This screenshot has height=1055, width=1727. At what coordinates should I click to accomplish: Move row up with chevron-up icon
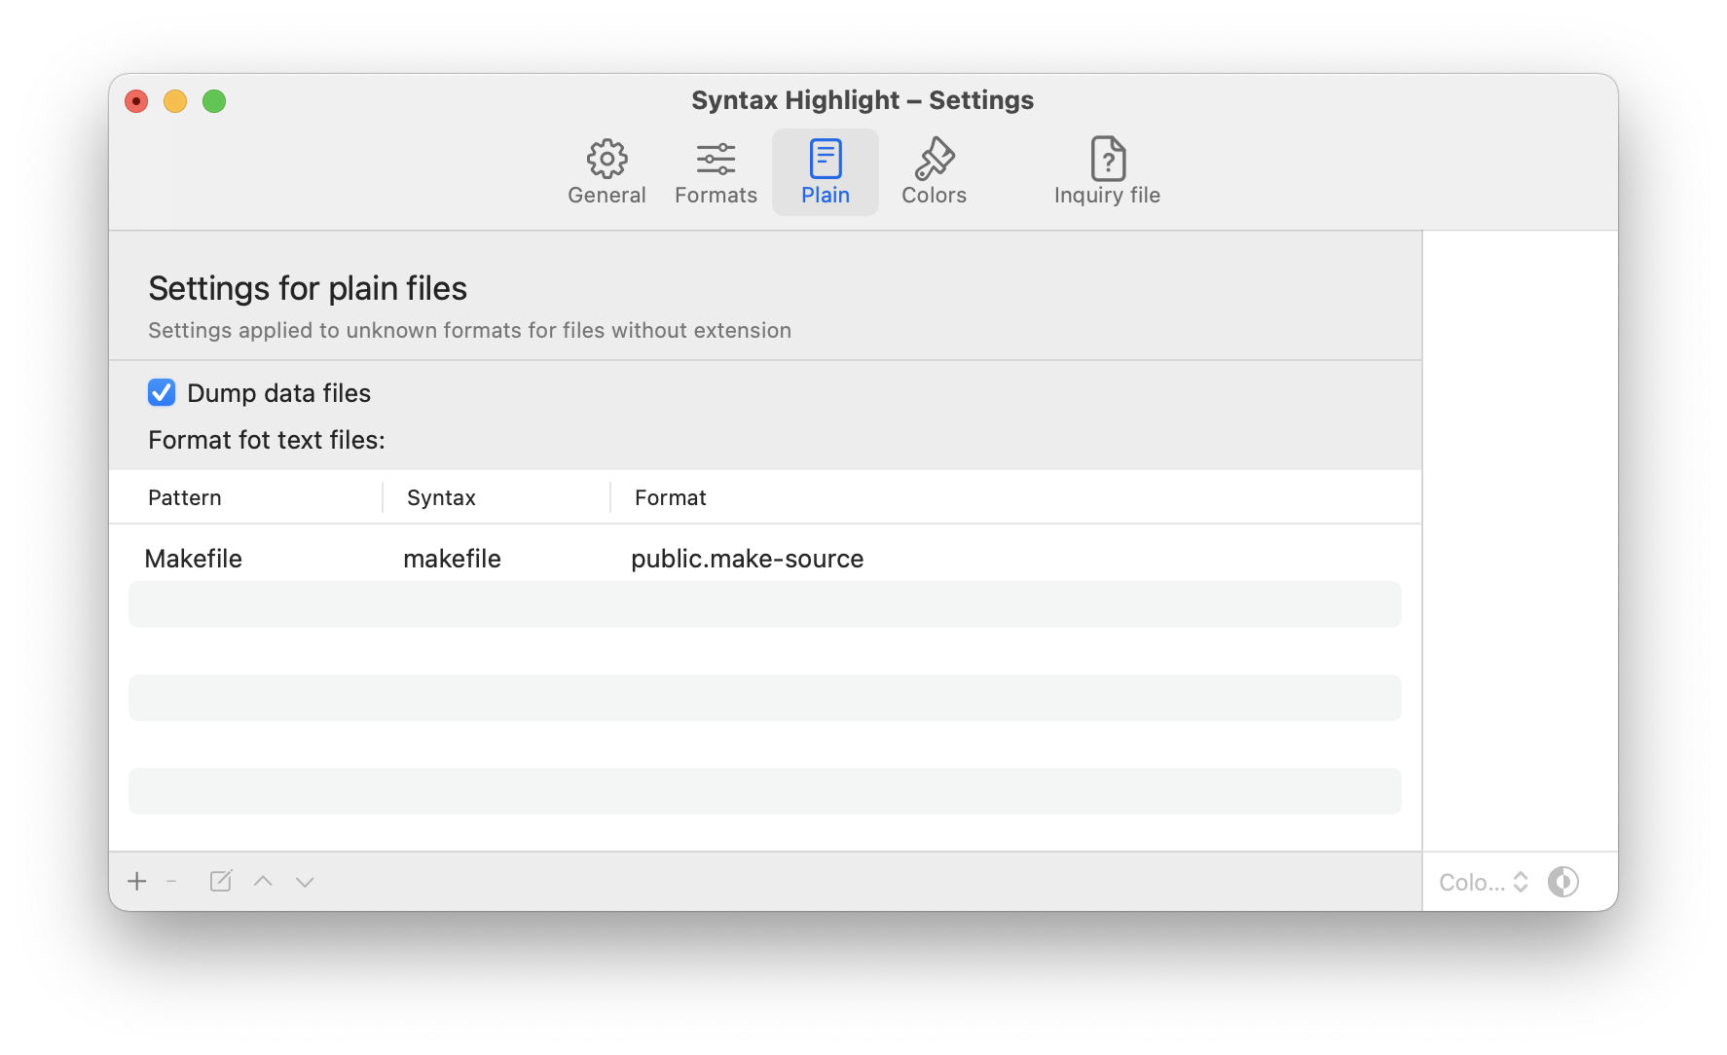tap(263, 882)
